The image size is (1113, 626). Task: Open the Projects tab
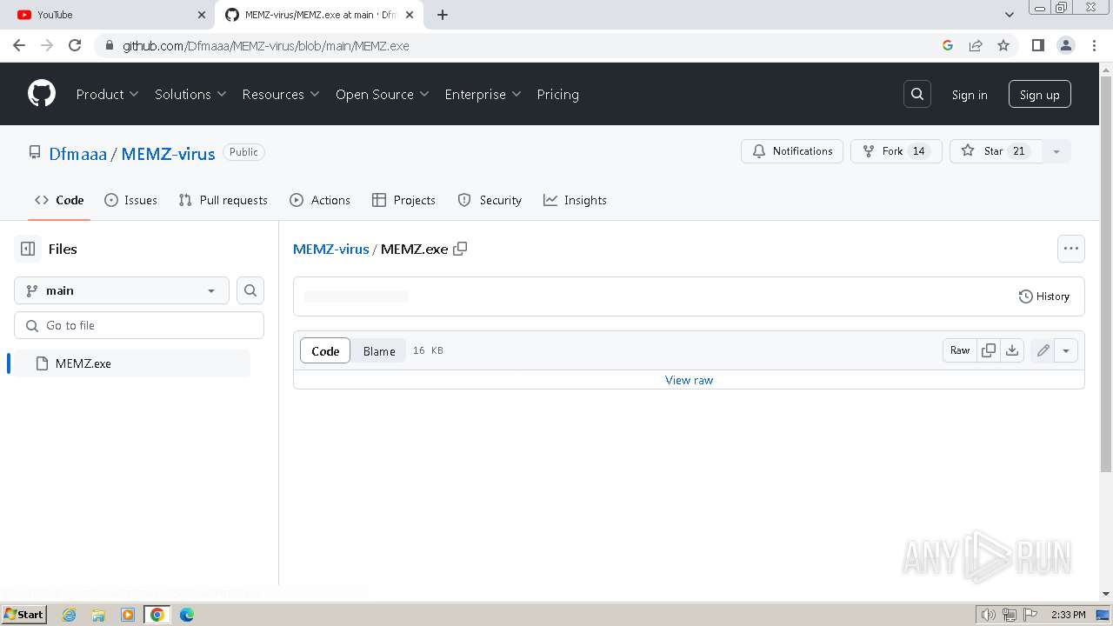403,200
